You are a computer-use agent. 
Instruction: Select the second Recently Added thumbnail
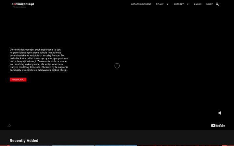tap(73, 145)
